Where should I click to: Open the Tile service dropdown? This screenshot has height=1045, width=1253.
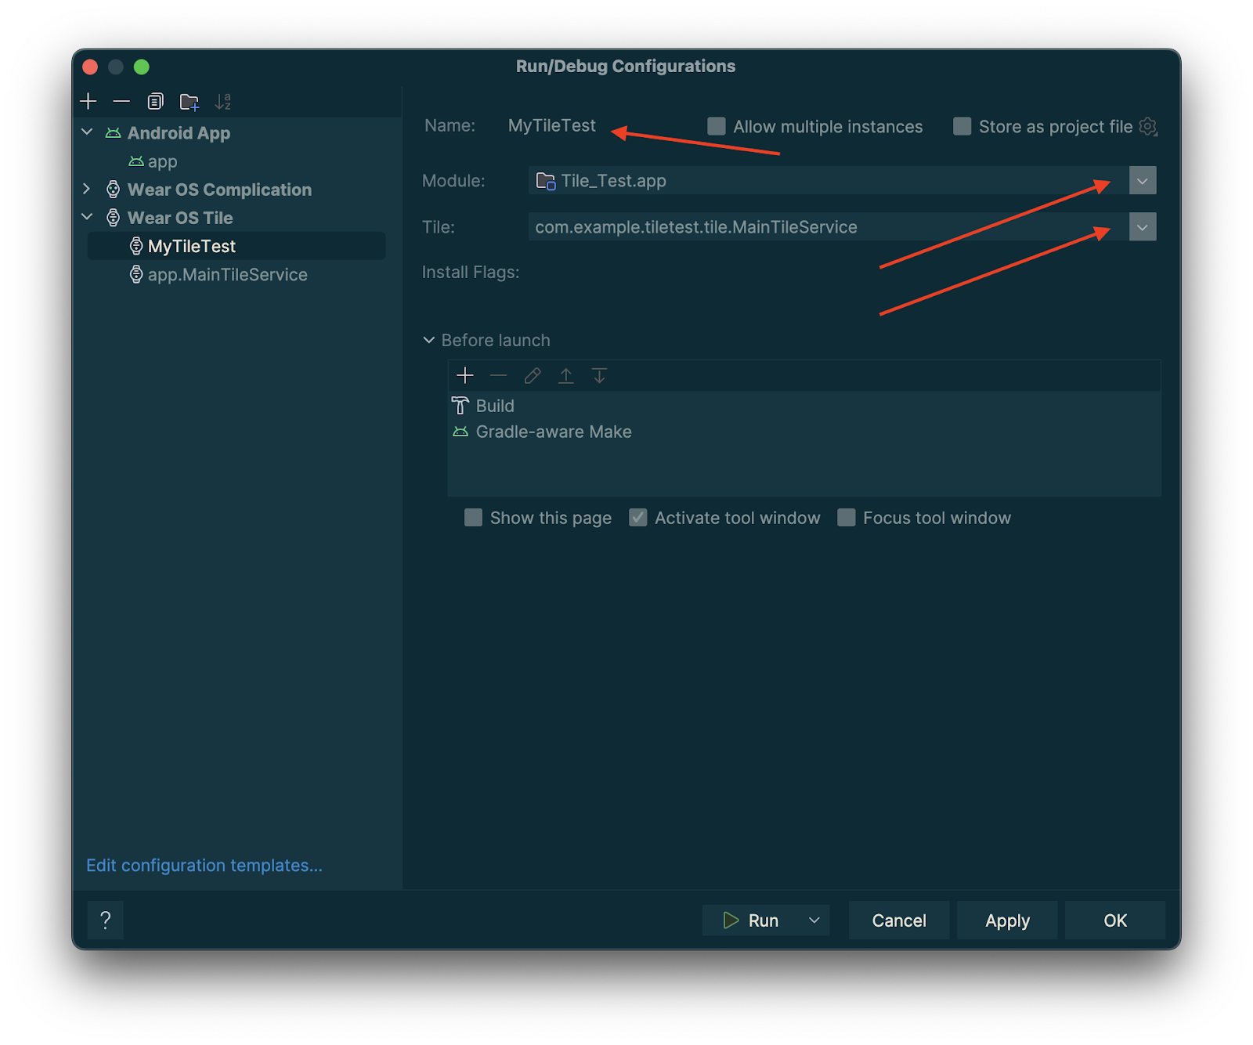1142,226
